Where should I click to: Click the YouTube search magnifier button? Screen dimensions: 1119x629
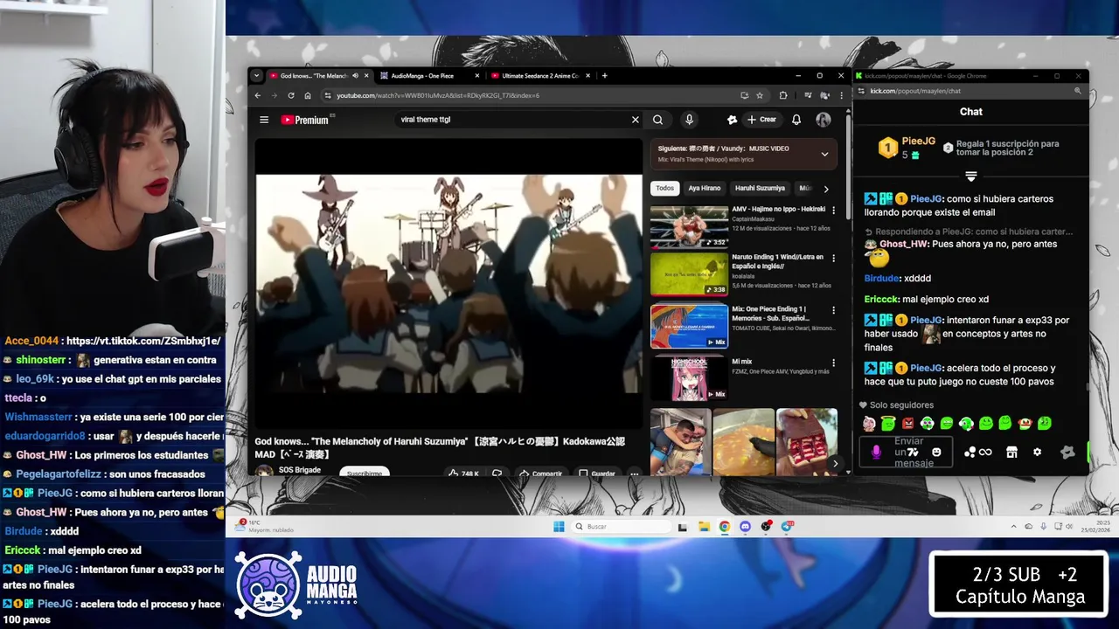click(657, 120)
